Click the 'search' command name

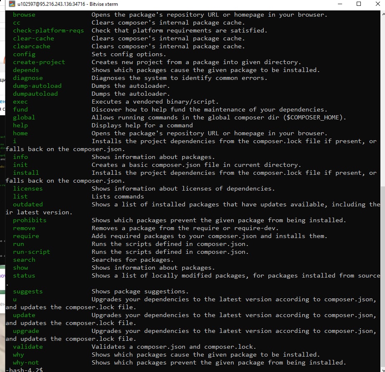pyautogui.click(x=24, y=260)
